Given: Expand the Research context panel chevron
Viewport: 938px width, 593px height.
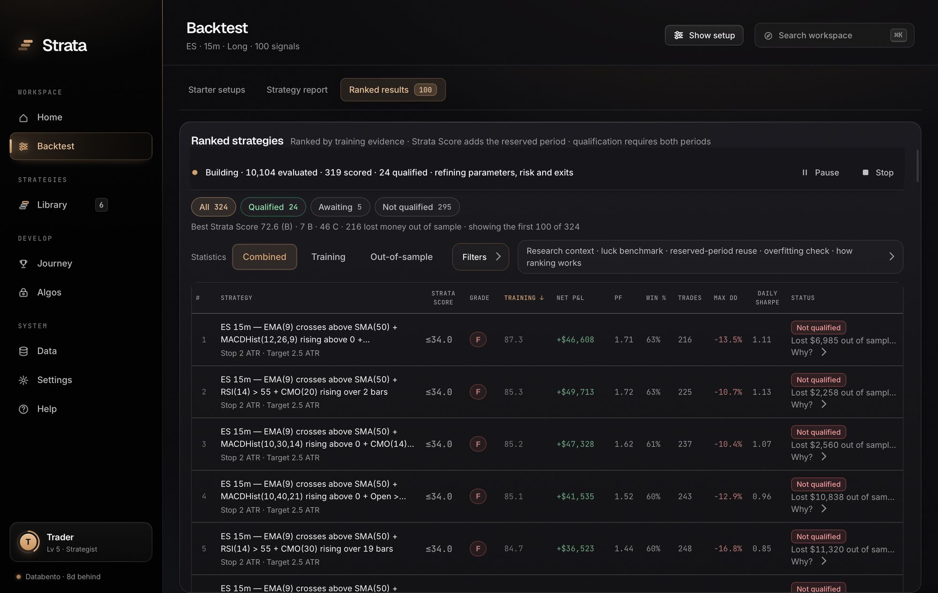Looking at the screenshot, I should tap(892, 256).
